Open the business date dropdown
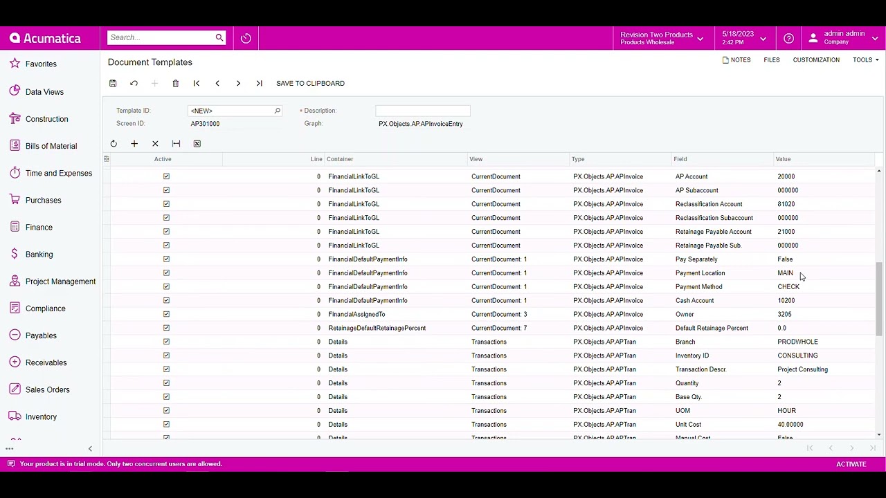 743,38
